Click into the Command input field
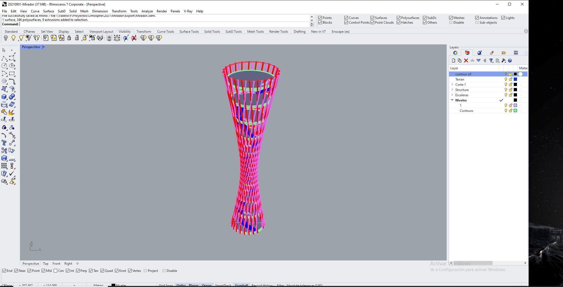Screen dimensions: 563x287 164,24
